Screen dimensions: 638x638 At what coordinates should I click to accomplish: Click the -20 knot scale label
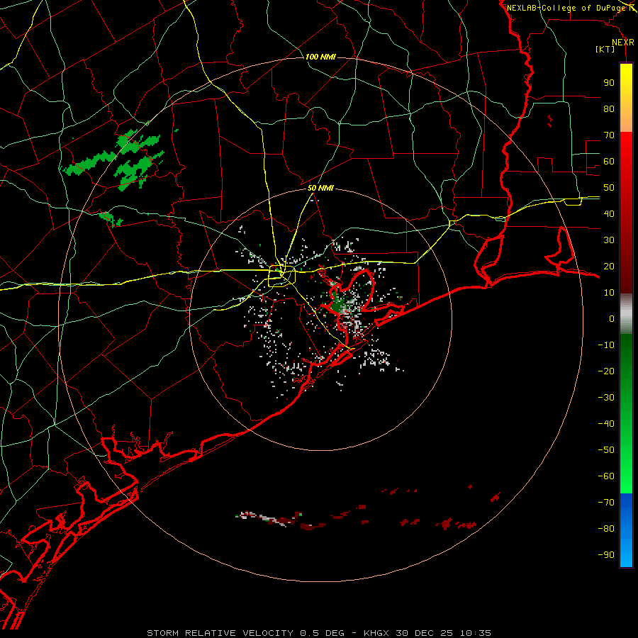tap(606, 371)
